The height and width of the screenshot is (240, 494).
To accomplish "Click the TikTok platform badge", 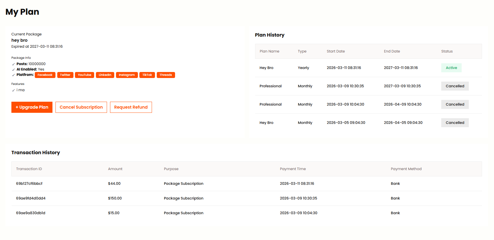I will (147, 75).
